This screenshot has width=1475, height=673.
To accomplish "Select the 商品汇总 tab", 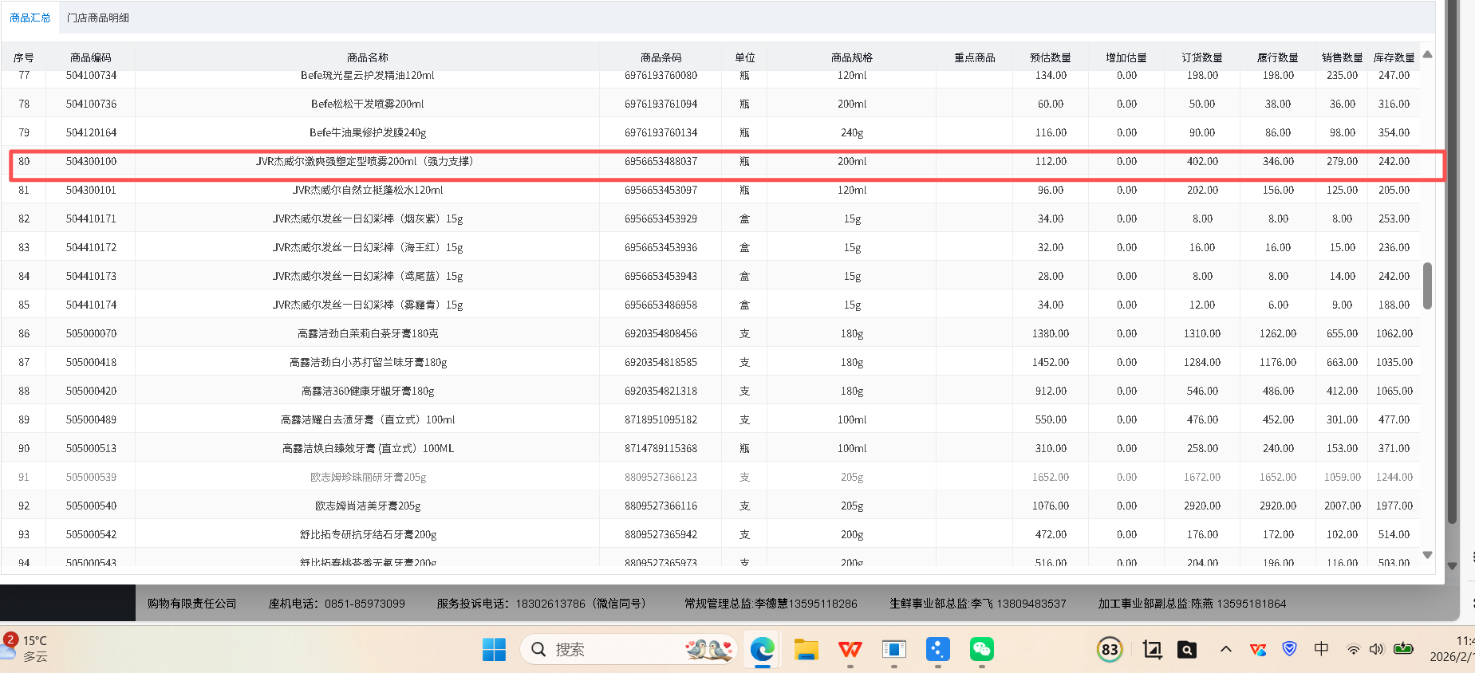I will [x=30, y=18].
